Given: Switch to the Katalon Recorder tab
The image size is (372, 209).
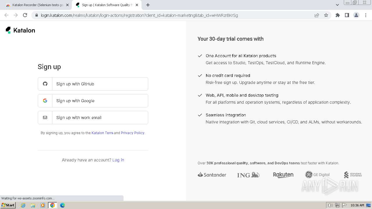Looking at the screenshot, I should 37,5.
